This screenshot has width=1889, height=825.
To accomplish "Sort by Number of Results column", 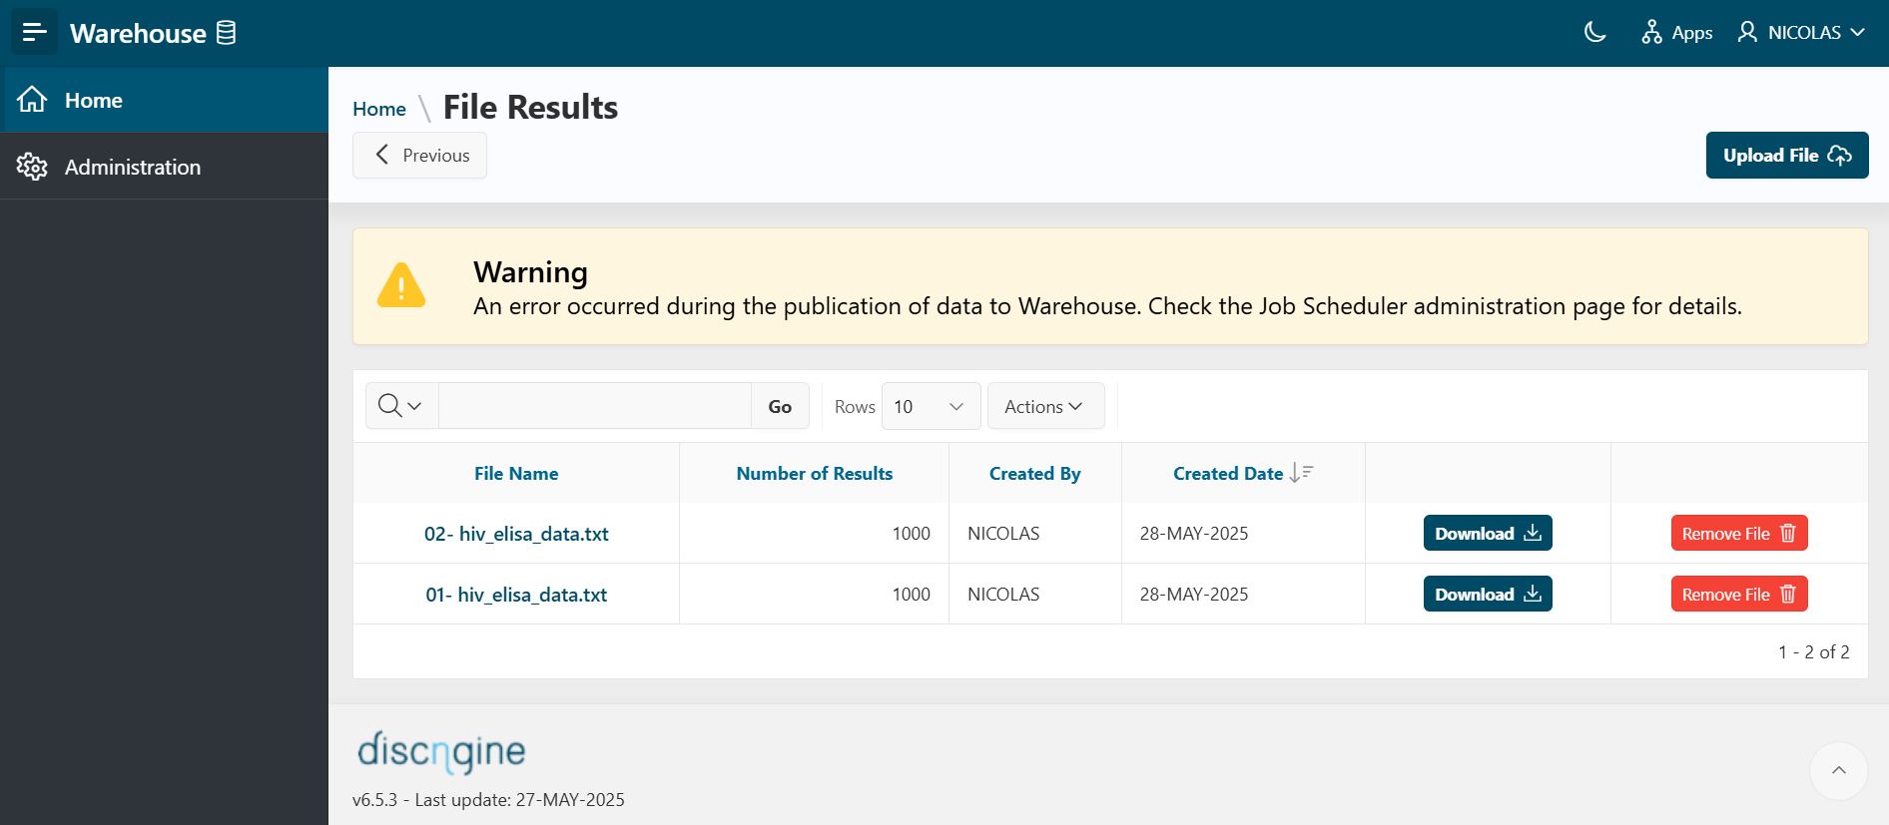I will pos(815,474).
